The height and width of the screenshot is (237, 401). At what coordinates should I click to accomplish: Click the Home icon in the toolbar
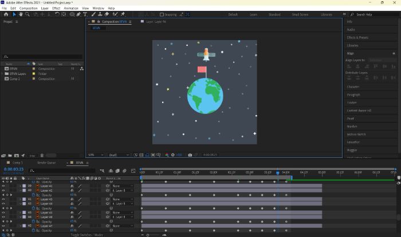6,14
